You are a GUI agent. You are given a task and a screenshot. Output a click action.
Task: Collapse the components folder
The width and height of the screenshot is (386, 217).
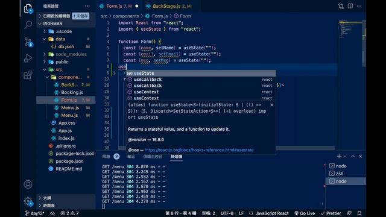[66, 77]
